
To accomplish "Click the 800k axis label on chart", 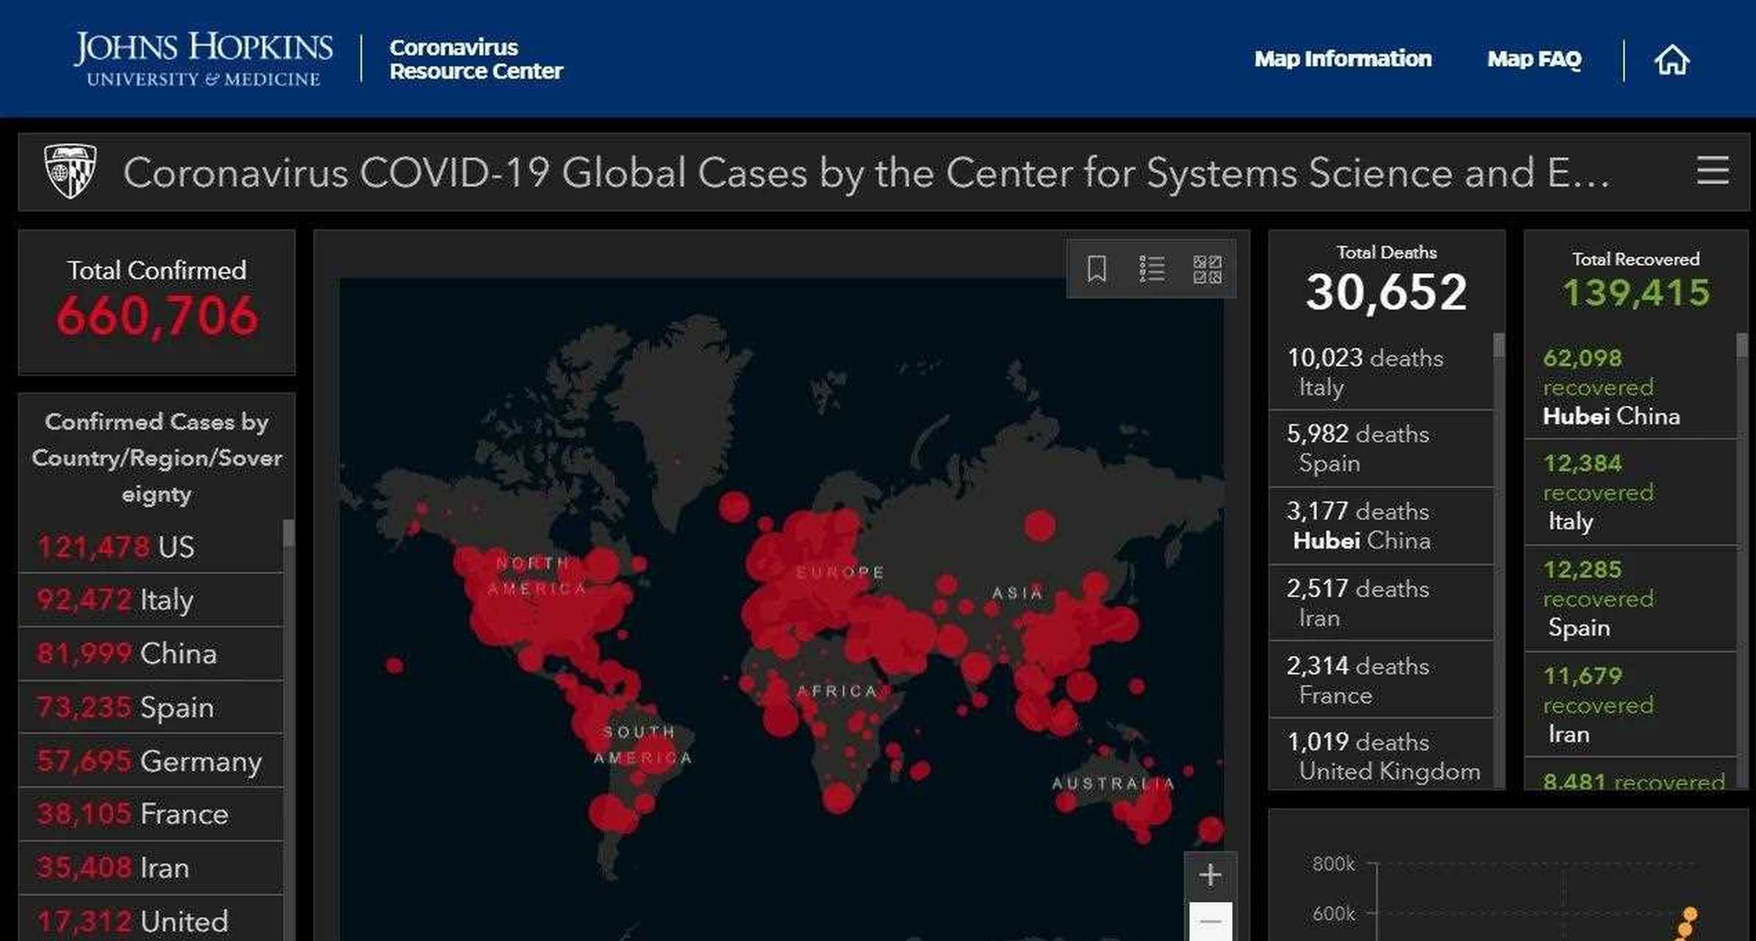I will 1333,864.
